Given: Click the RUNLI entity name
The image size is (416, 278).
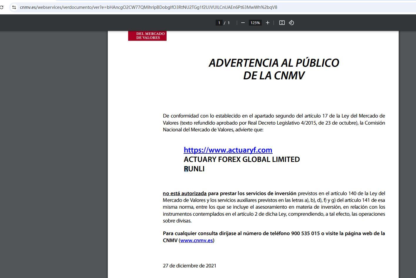Looking at the screenshot, I should [194, 169].
